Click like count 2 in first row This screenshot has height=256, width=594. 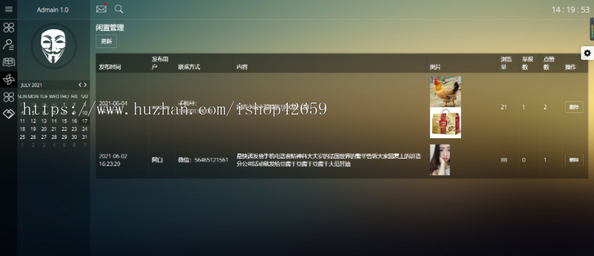[545, 107]
